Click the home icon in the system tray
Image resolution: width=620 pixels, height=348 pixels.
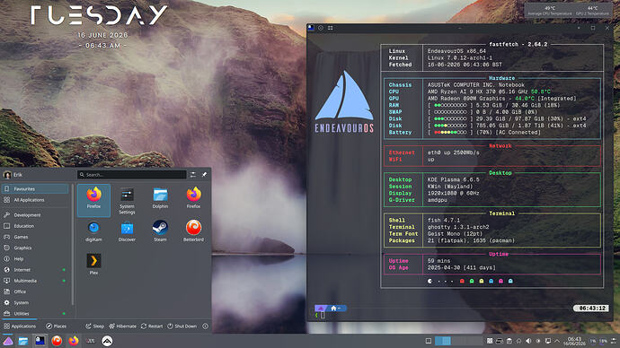click(518, 341)
